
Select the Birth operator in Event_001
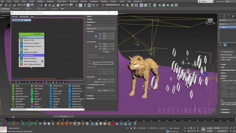[x=32, y=40]
